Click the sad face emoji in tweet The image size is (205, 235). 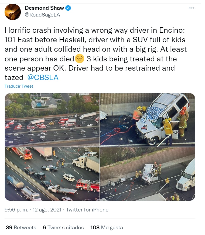(80, 59)
